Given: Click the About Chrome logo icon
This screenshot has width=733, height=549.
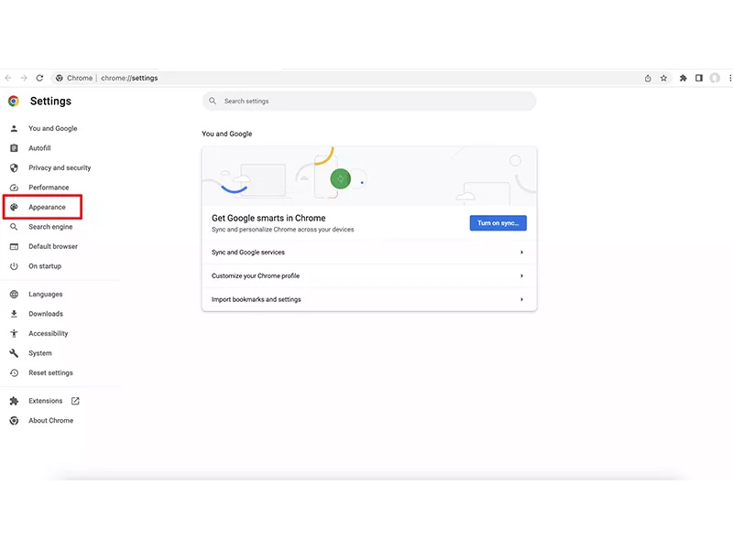Looking at the screenshot, I should 14,420.
